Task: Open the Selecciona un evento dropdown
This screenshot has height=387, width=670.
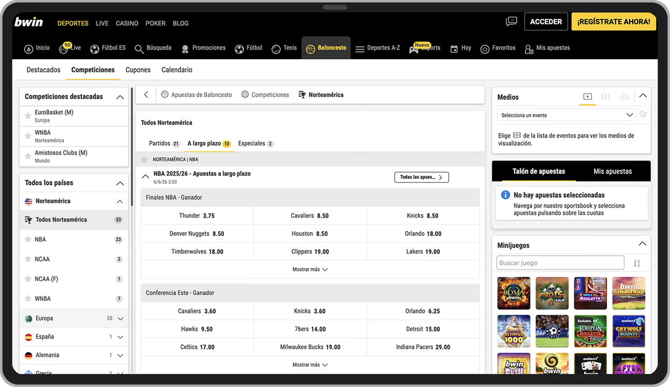Action: pos(567,115)
